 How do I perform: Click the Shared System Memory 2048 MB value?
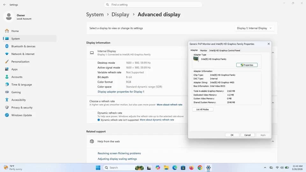click(x=231, y=102)
